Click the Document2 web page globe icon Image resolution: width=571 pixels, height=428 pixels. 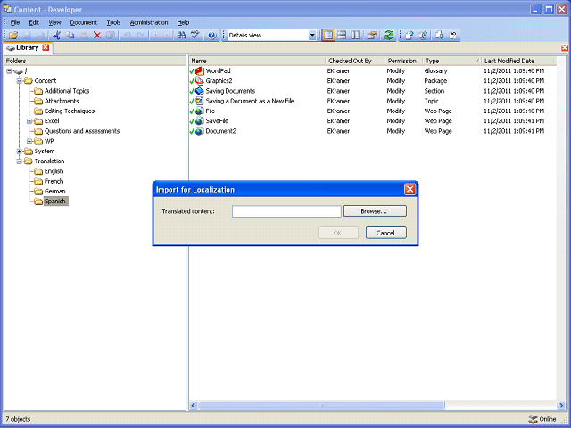coord(199,131)
